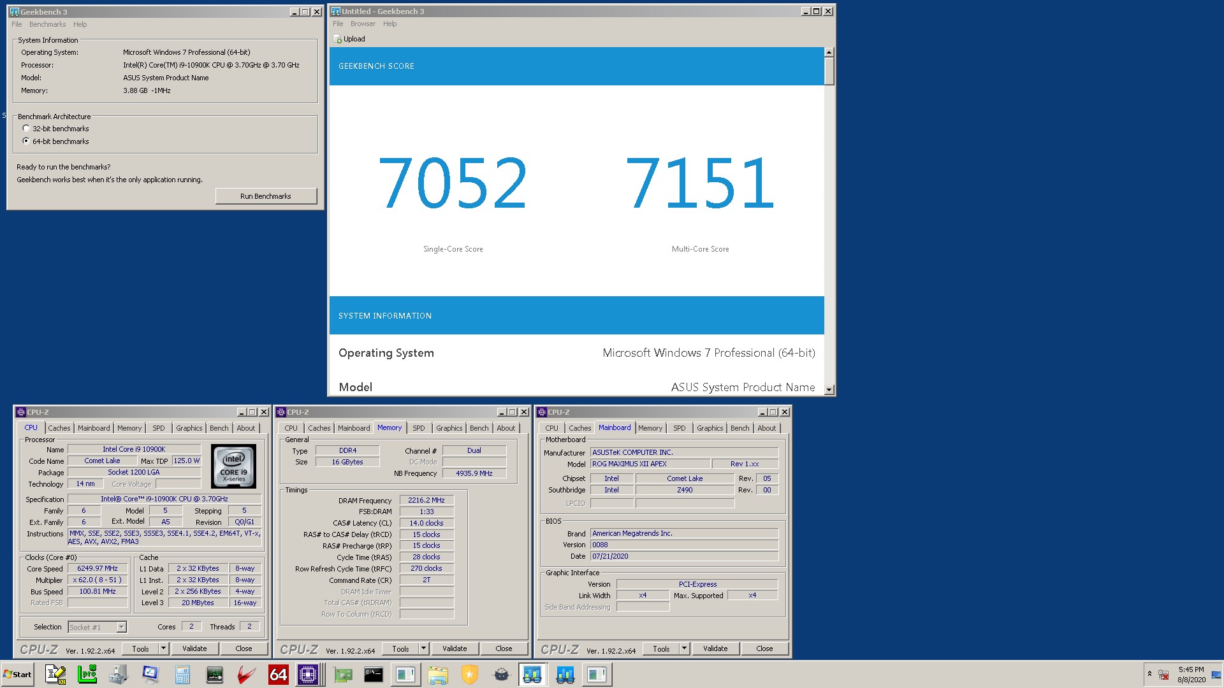This screenshot has width=1224, height=688.
Task: Open the red AIDA64 taskbar icon
Action: pyautogui.click(x=279, y=675)
